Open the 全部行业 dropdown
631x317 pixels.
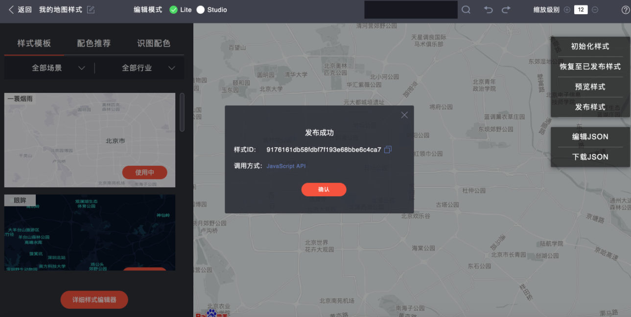(x=148, y=68)
